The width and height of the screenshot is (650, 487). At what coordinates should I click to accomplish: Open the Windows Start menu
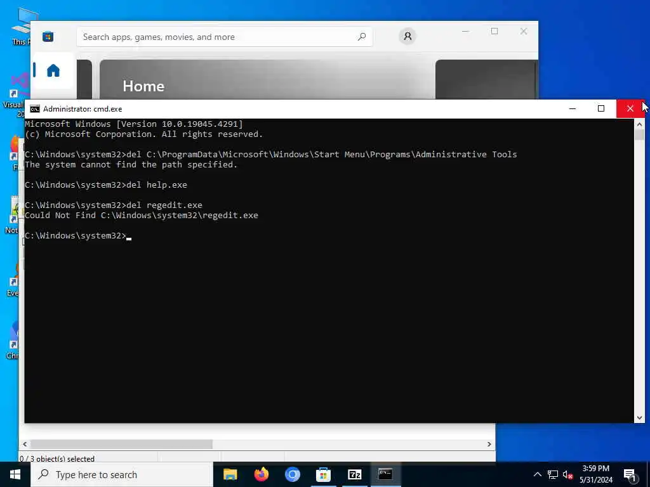[15, 474]
